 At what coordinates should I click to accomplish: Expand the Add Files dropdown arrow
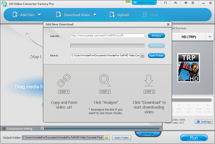point(40,15)
